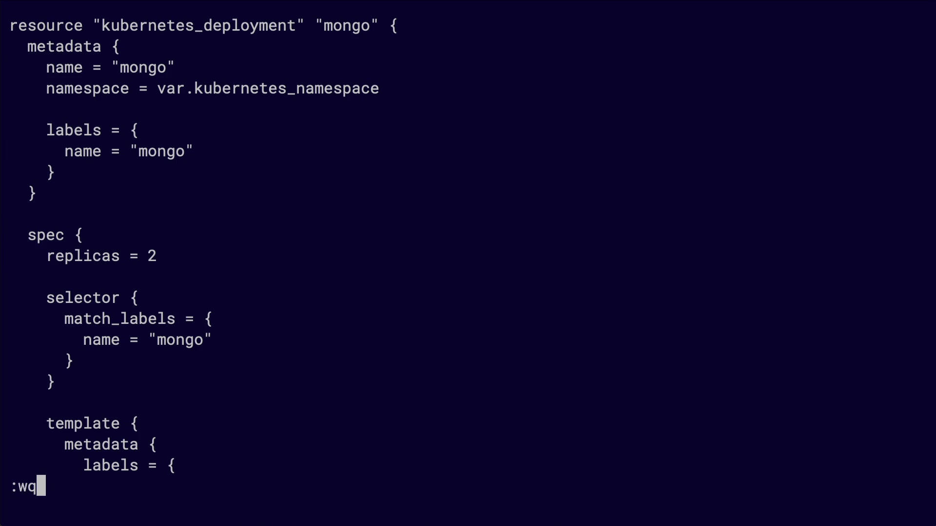Click the "kubernetes_deployment" resource type string

coord(198,25)
